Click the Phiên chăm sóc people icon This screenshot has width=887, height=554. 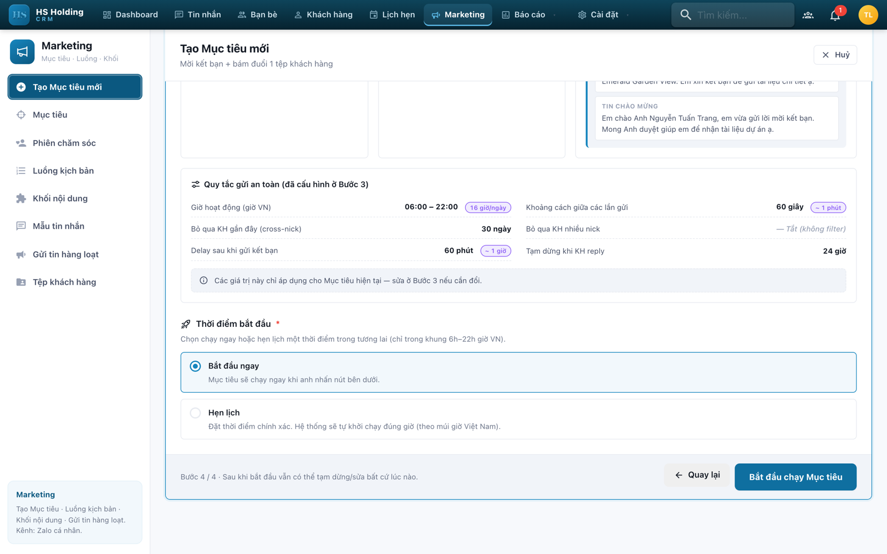click(x=21, y=143)
